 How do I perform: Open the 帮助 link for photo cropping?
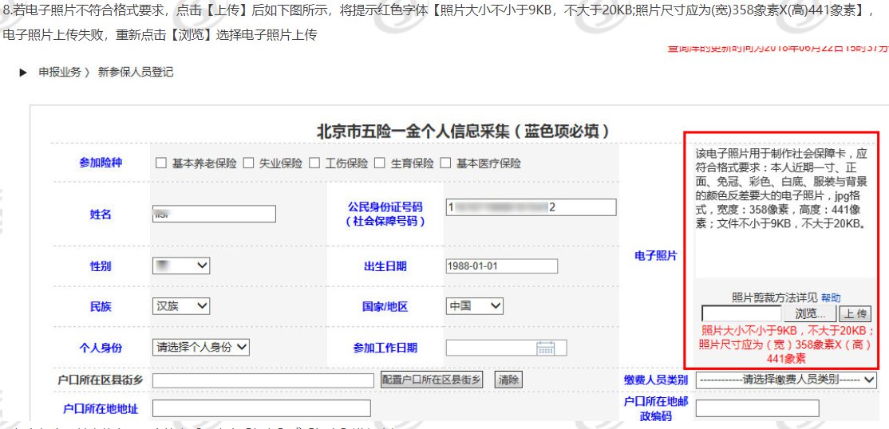pyautogui.click(x=831, y=298)
